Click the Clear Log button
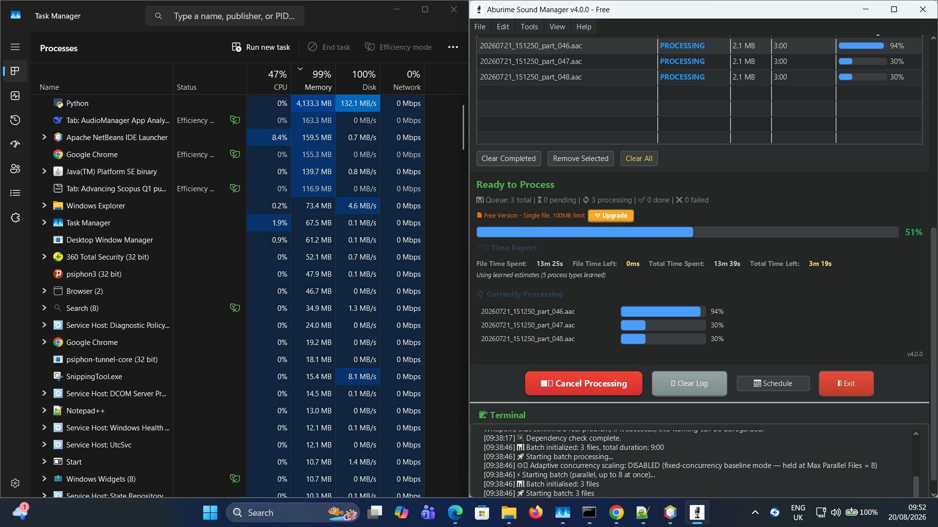Viewport: 938px width, 527px height. 689,384
